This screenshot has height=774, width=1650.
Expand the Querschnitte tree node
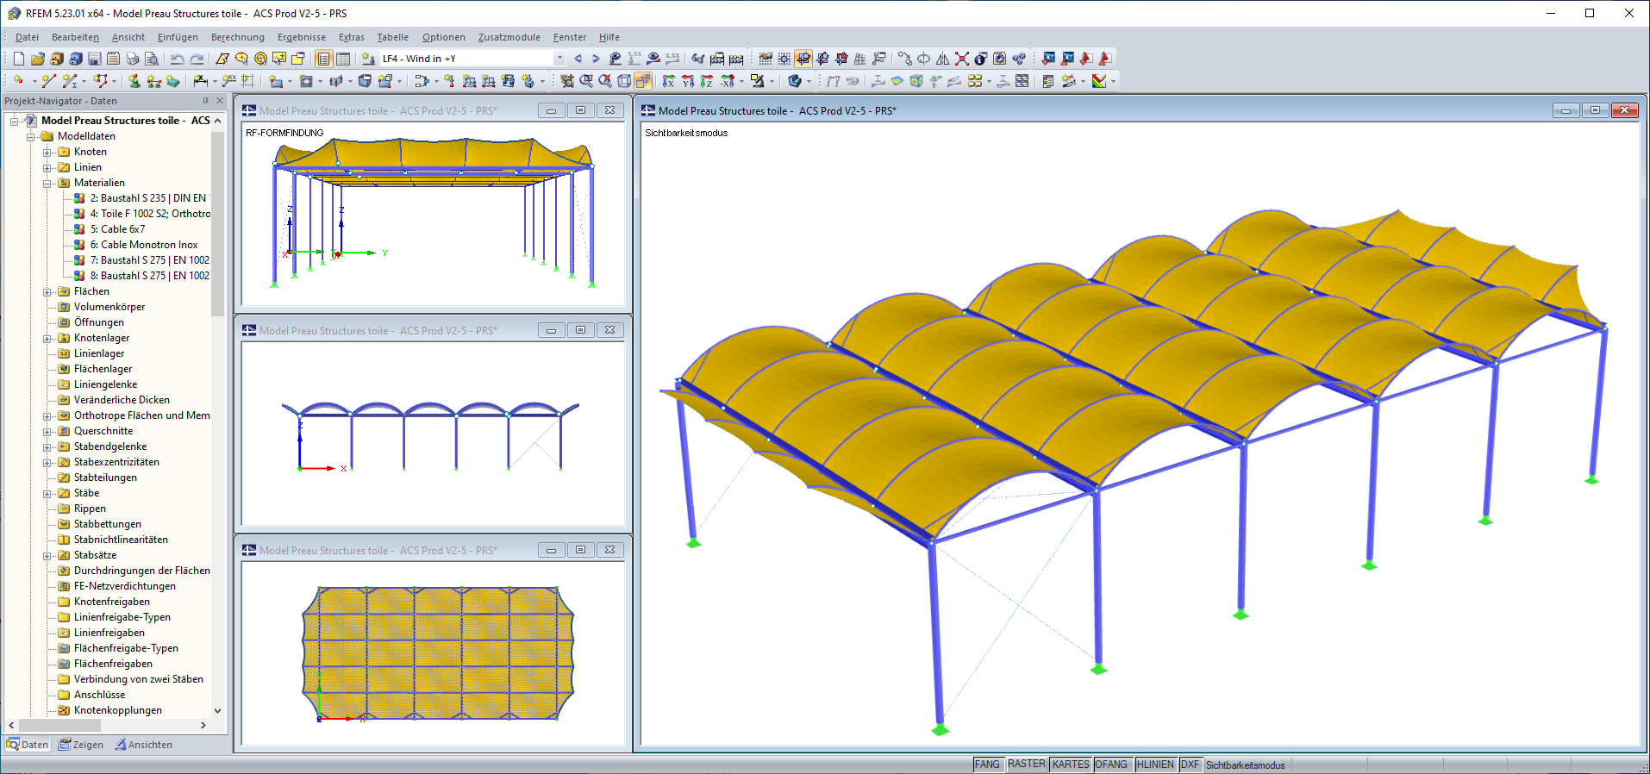point(47,431)
